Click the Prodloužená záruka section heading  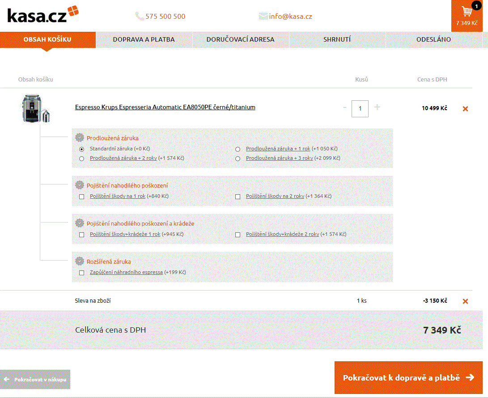[x=112, y=138]
